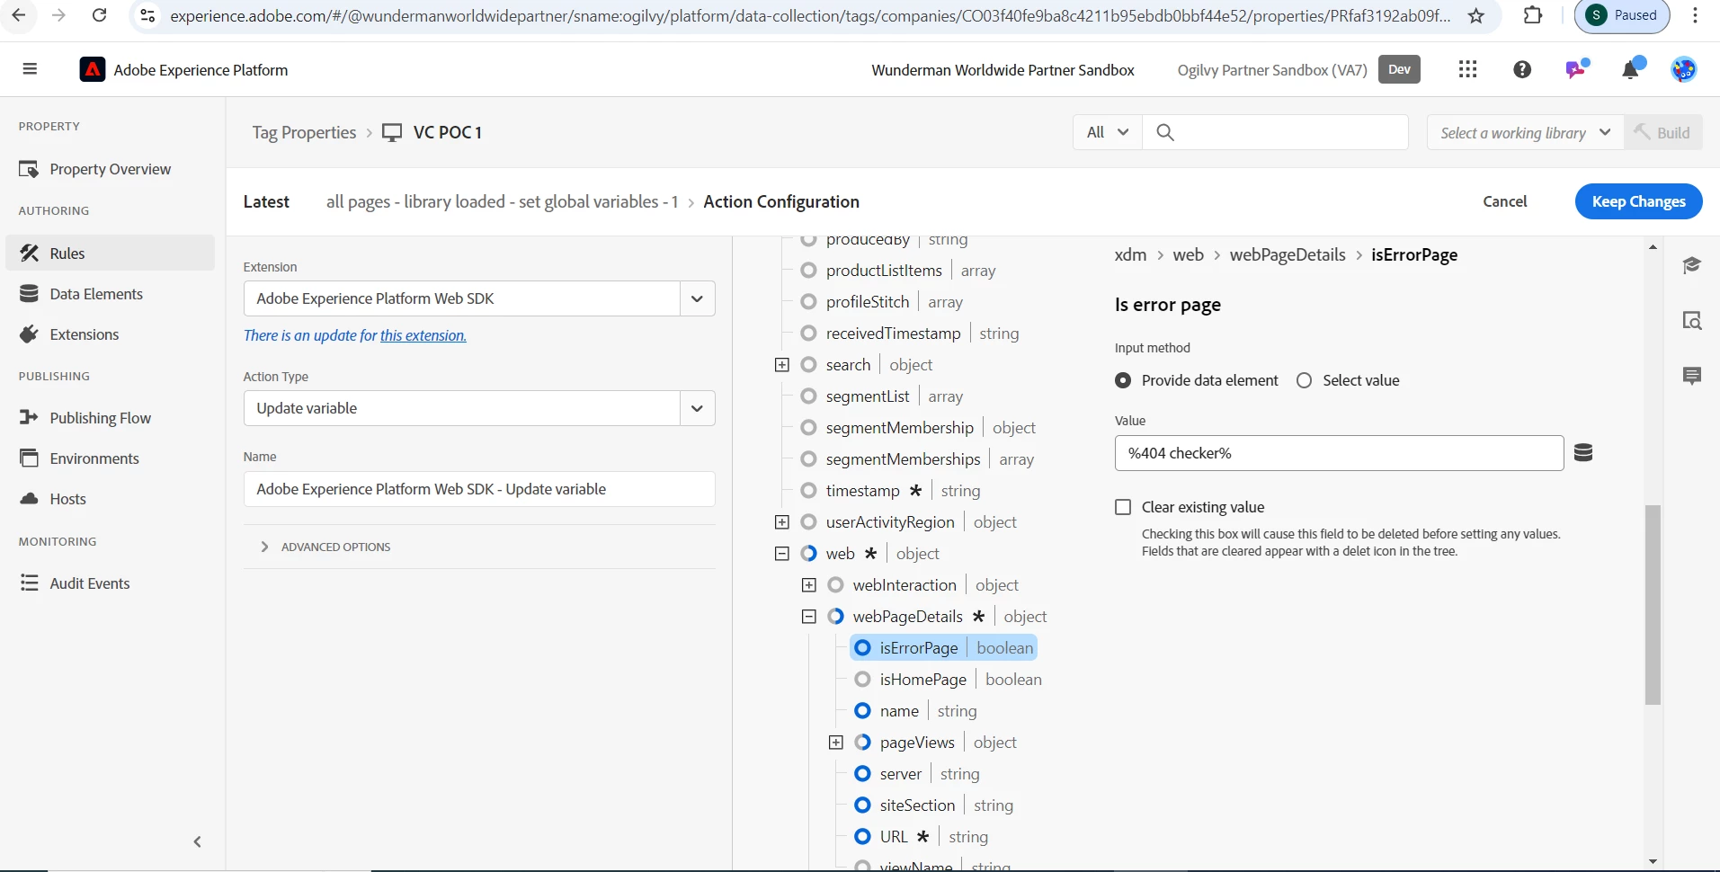
Task: Click the Keep Changes button
Action: pyautogui.click(x=1638, y=201)
